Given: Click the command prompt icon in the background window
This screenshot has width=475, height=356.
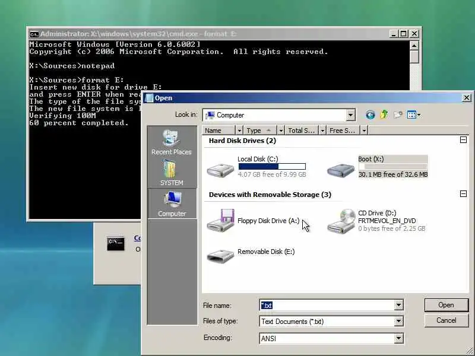Looking at the screenshot, I should [x=116, y=243].
